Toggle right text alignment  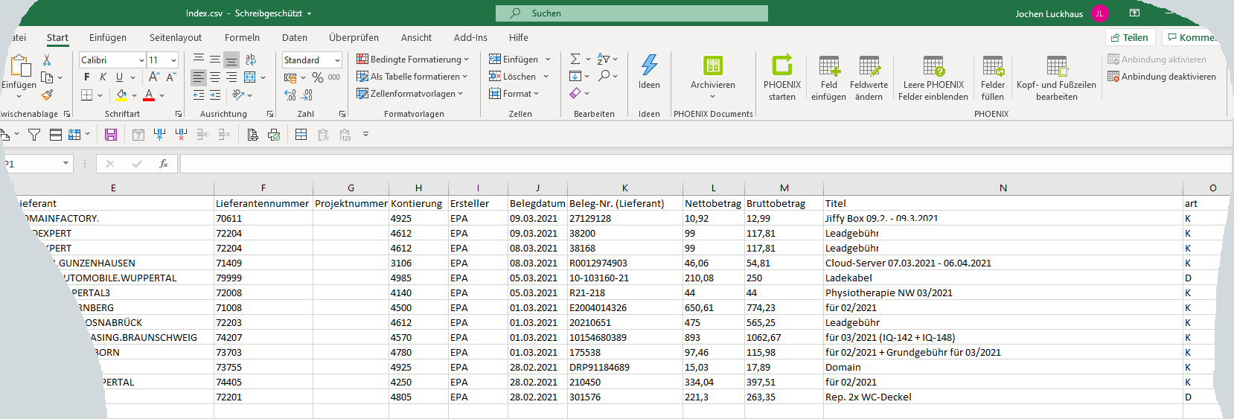(231, 77)
